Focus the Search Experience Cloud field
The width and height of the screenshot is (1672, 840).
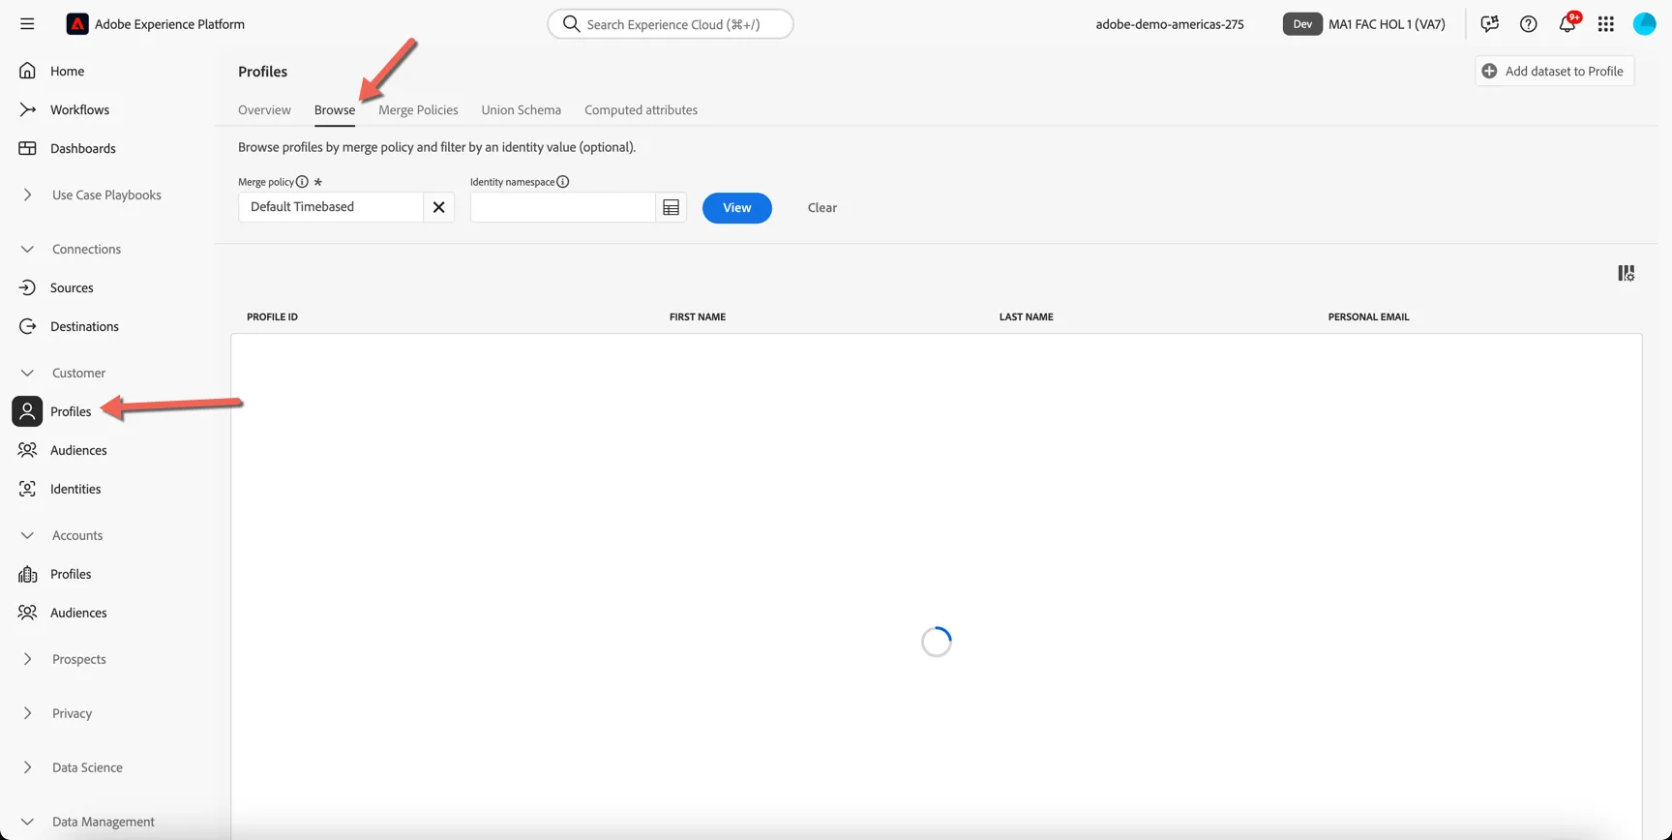671,24
